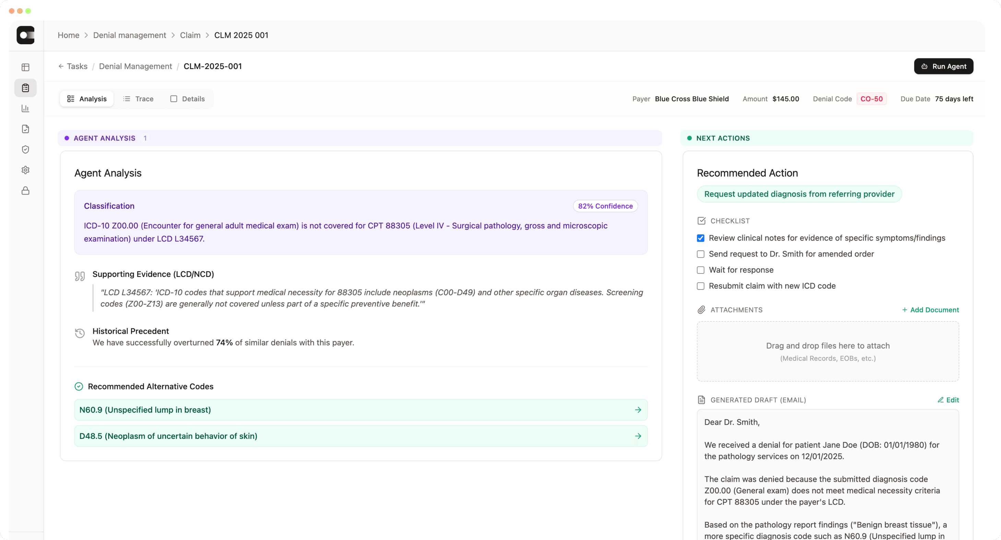Select the dashboard grid icon in sidebar
The height and width of the screenshot is (540, 1001).
(25, 67)
